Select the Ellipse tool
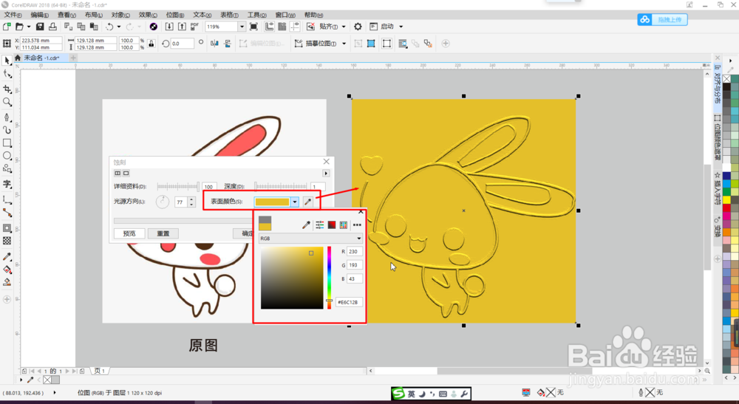739x404 pixels. point(7,156)
